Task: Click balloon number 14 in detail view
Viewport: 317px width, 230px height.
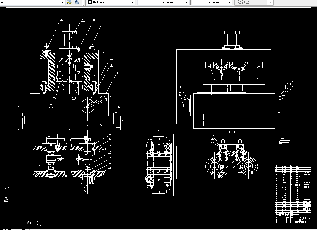Action: [110, 139]
